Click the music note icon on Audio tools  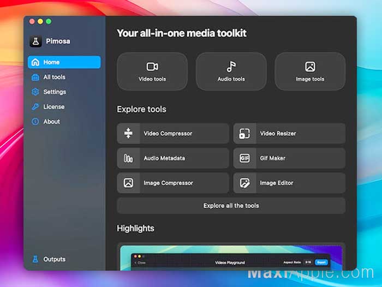pos(231,67)
